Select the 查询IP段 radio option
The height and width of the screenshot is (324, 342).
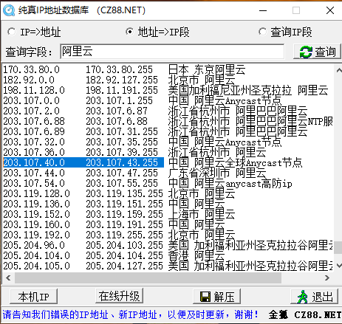coord(285,32)
